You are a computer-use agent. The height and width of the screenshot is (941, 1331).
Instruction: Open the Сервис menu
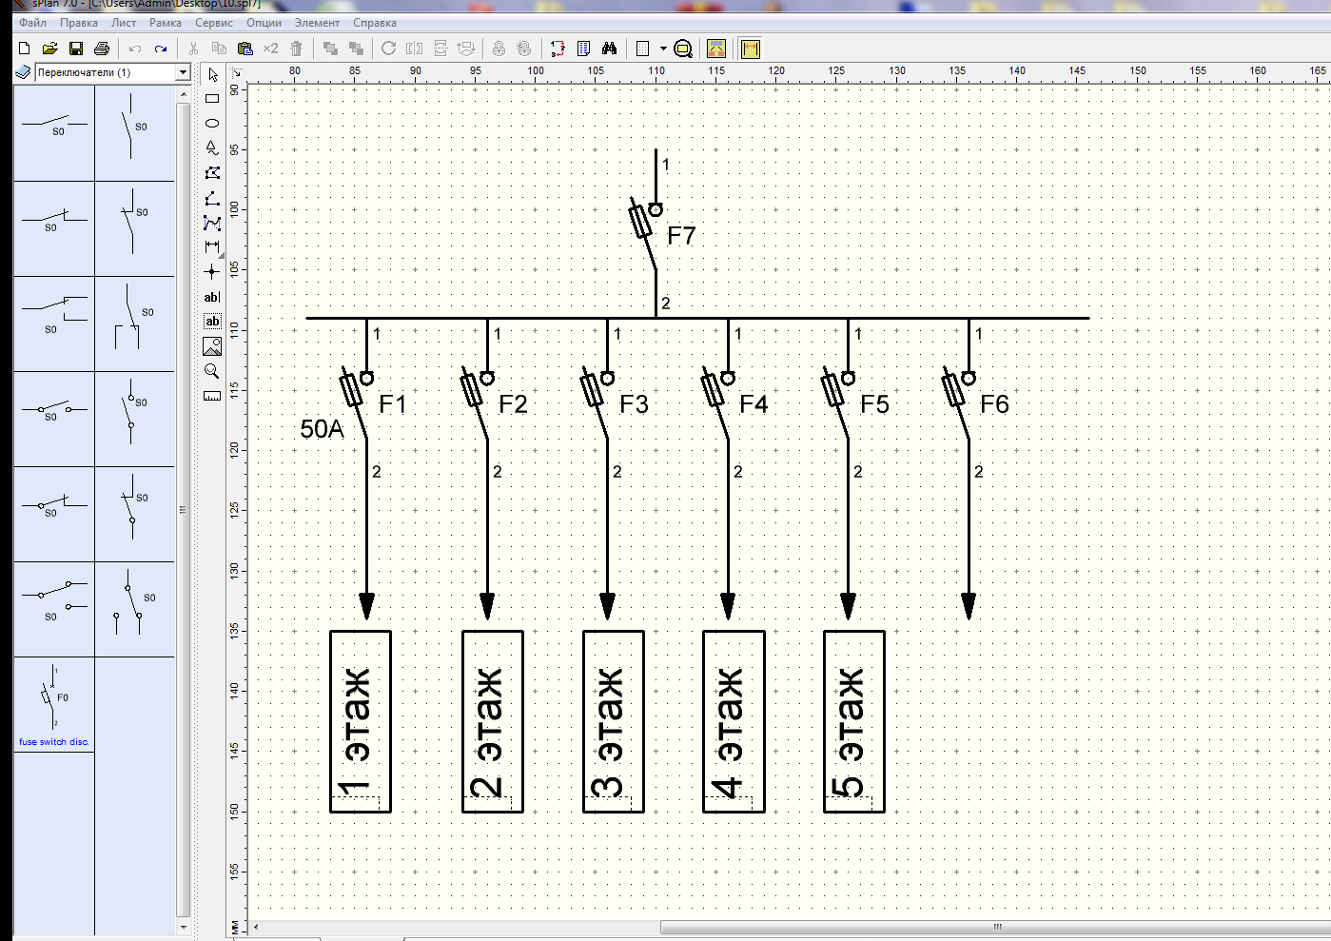213,23
